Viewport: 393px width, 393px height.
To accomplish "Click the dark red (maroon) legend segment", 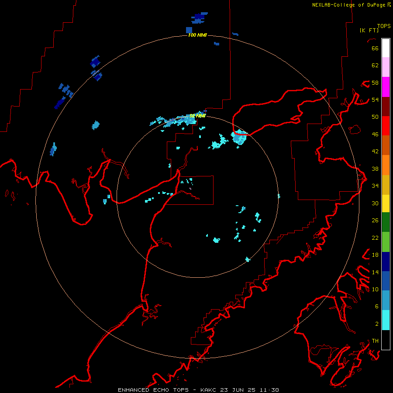I will pyautogui.click(x=386, y=107).
